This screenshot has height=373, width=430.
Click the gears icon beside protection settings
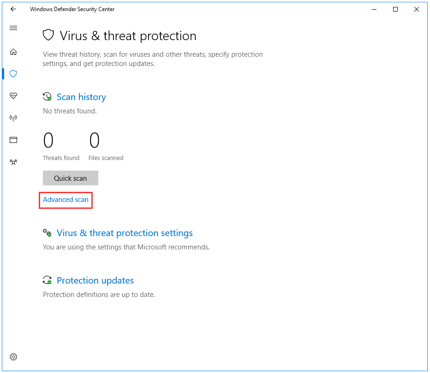[x=47, y=233]
